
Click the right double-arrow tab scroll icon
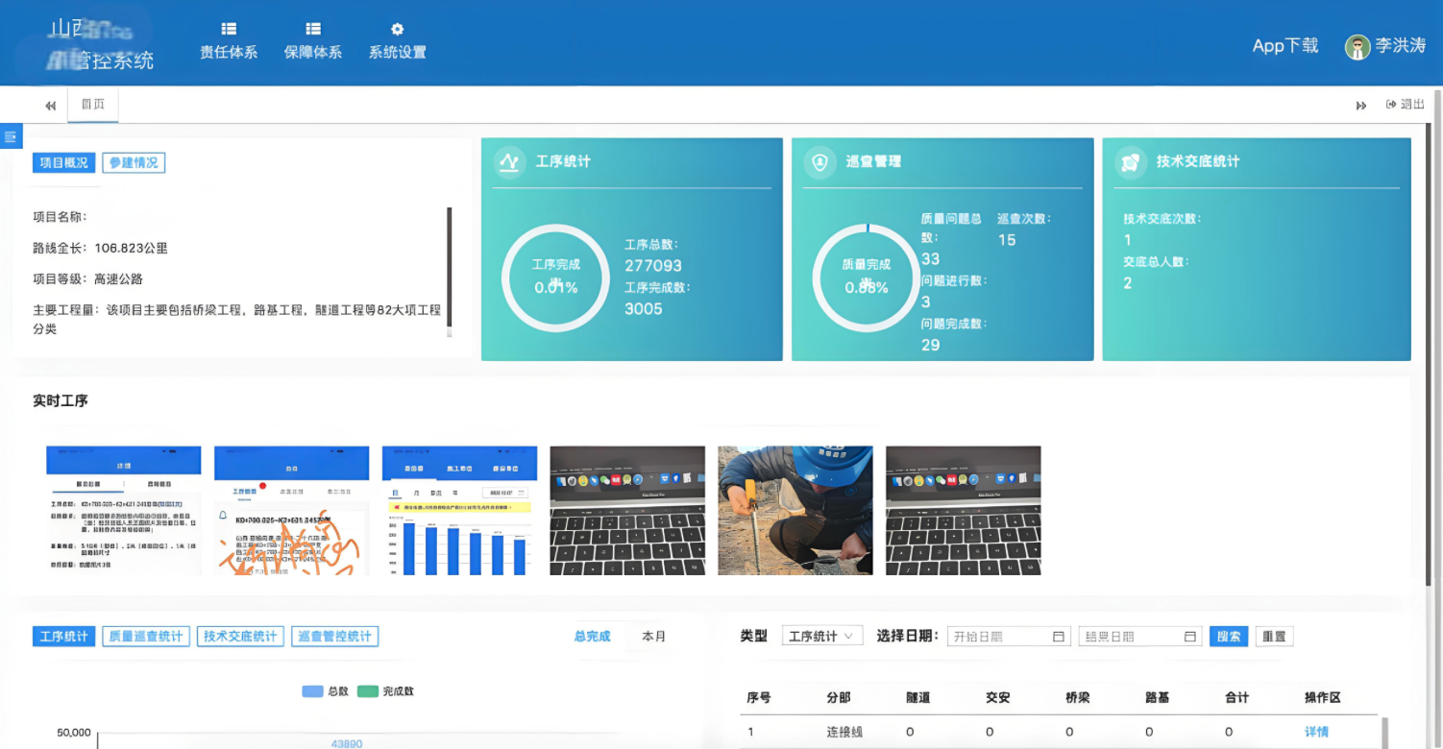[1361, 106]
